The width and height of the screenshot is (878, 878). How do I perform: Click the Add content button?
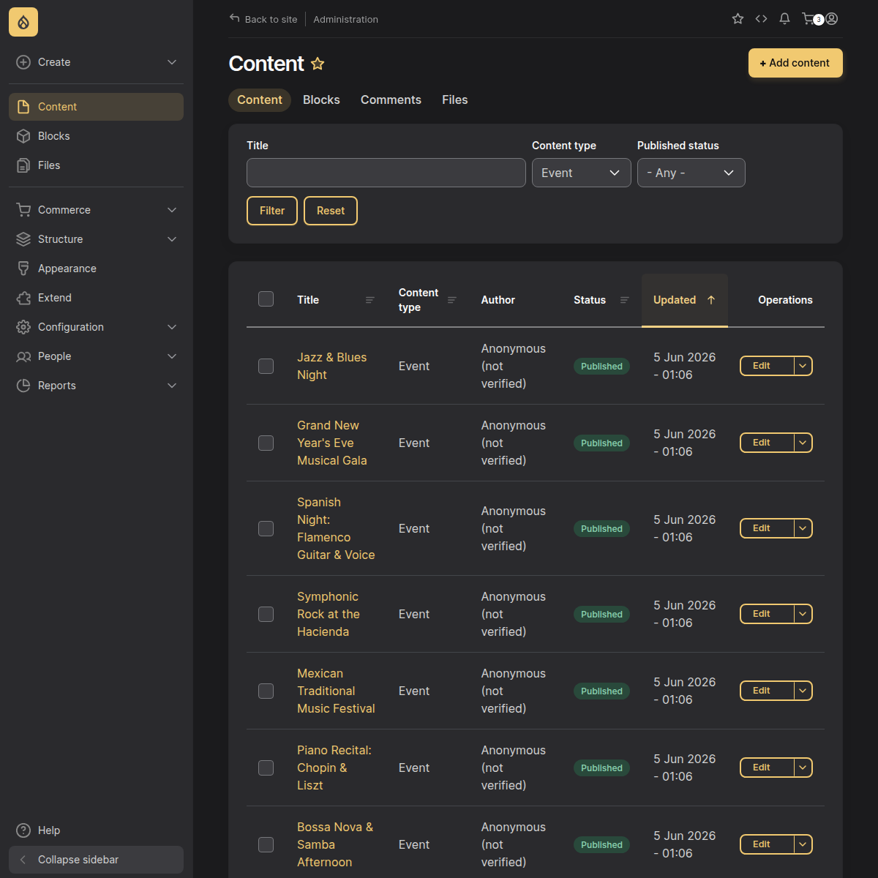[x=795, y=63]
